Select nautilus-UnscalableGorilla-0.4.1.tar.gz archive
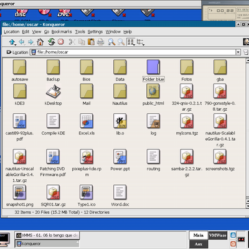 click(x=19, y=166)
